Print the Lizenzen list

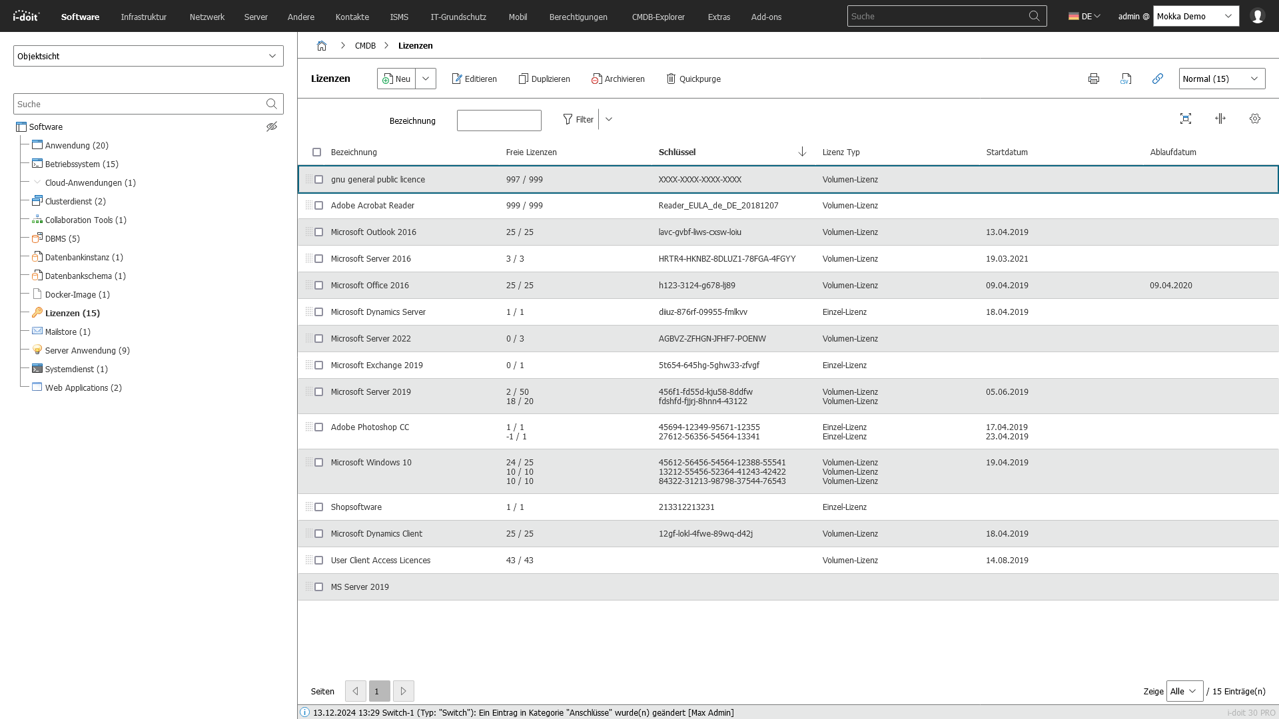tap(1094, 79)
